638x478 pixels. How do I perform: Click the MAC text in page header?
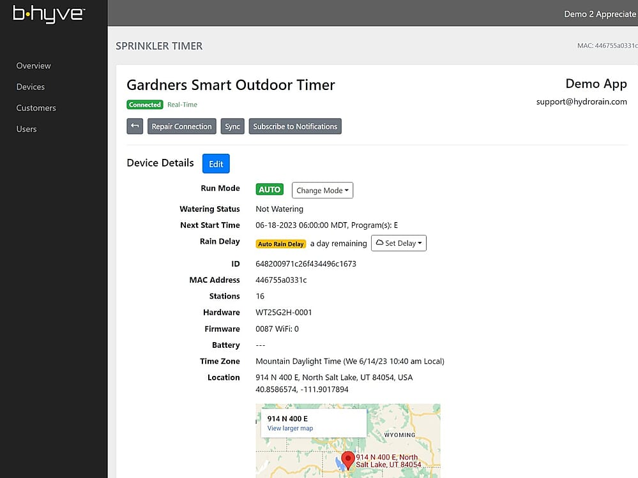point(607,45)
